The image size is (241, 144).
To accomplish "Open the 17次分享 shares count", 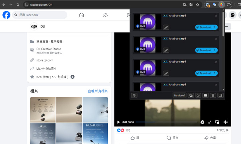I will point(222,130).
